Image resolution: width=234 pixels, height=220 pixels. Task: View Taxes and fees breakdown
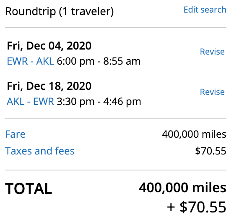pyautogui.click(x=40, y=151)
